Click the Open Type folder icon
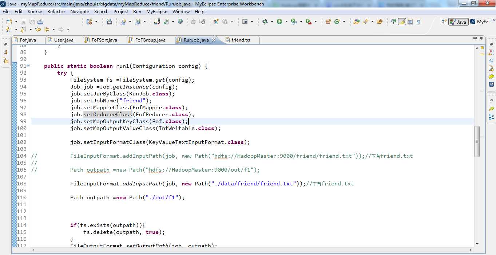 357,22
